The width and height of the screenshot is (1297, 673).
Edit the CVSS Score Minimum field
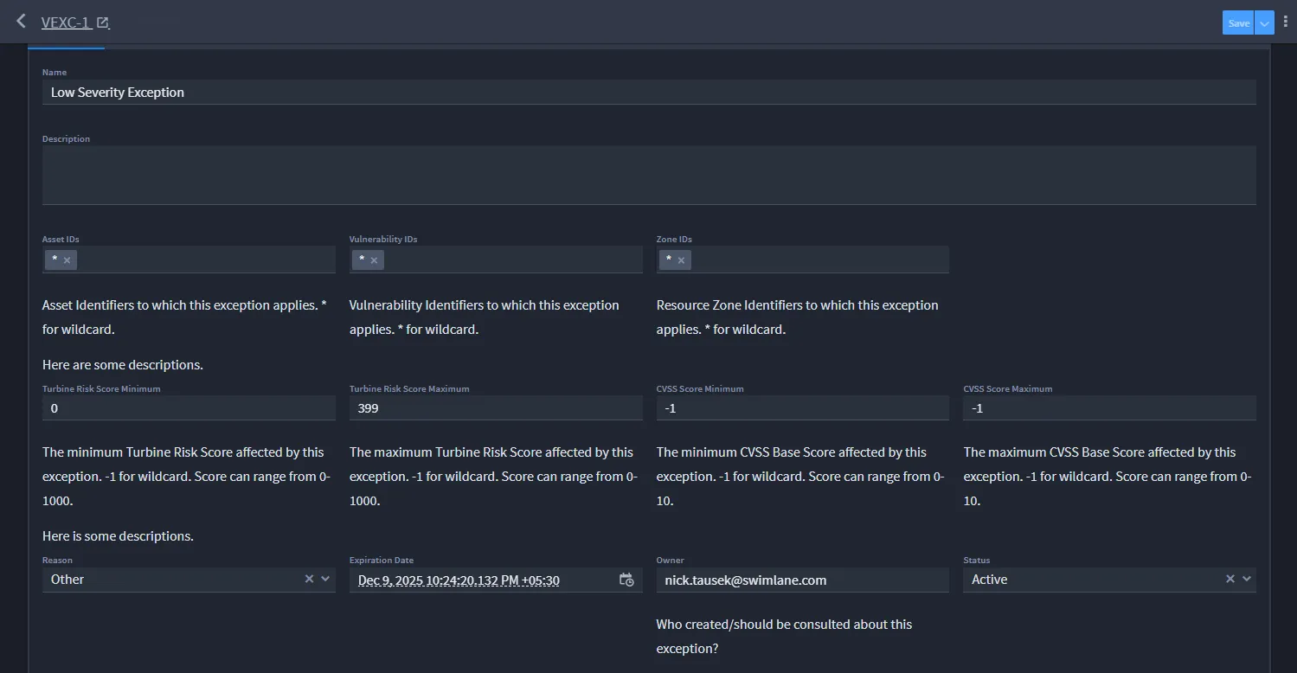point(803,408)
